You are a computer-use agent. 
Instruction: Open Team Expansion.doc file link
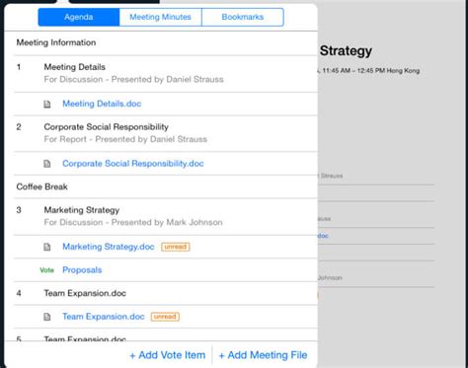(x=104, y=317)
